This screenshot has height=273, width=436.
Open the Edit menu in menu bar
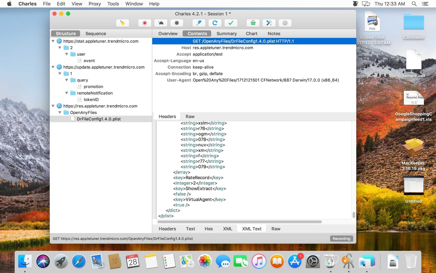(61, 4)
